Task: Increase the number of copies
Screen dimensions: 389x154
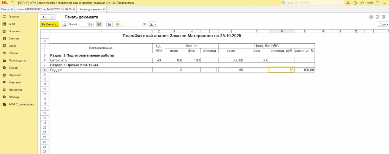Action: 92,23
